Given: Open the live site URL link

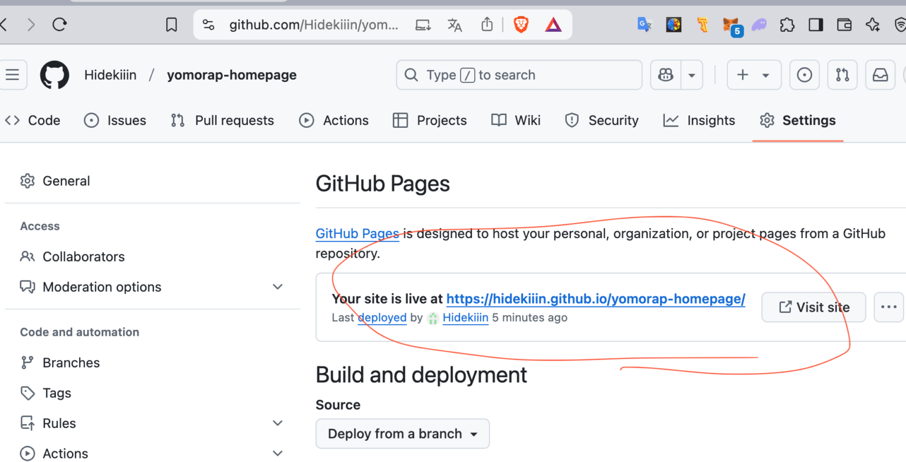Looking at the screenshot, I should [596, 299].
